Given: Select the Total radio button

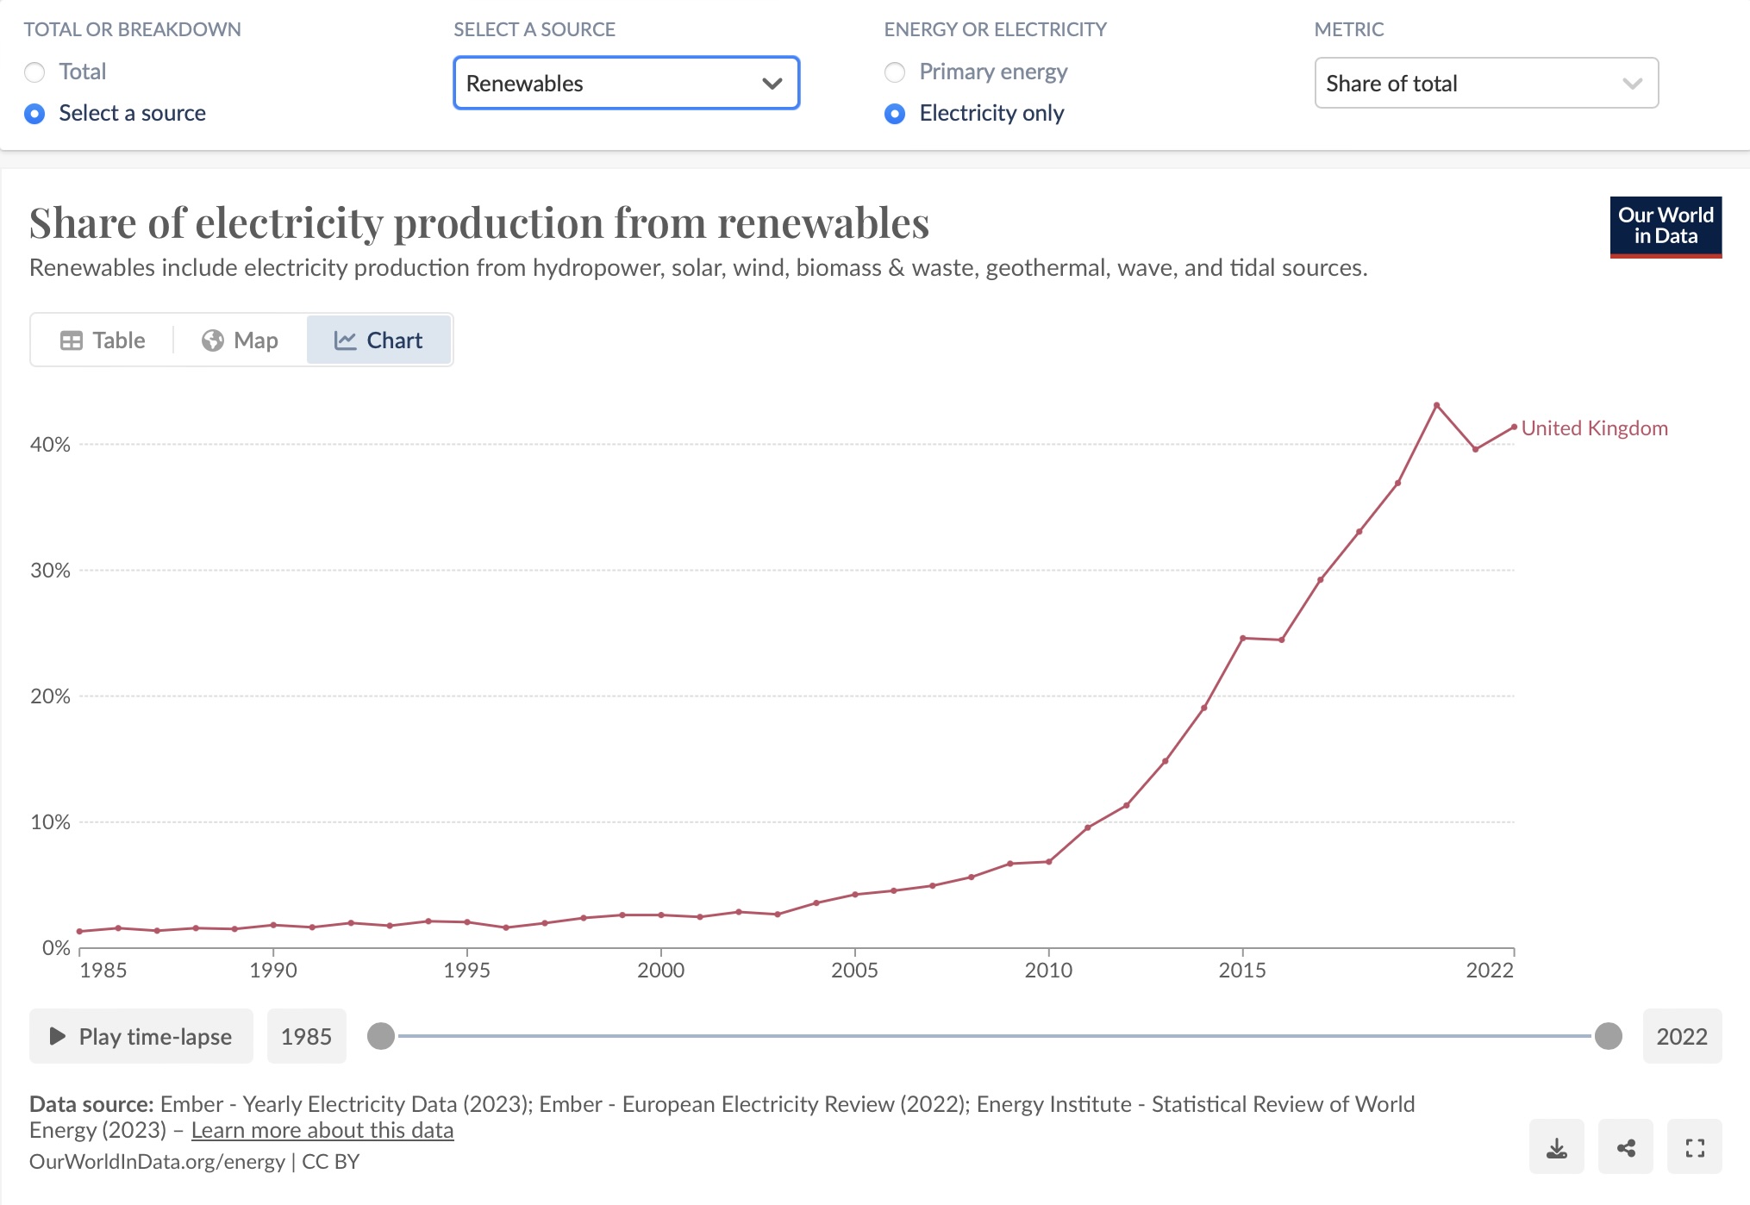Looking at the screenshot, I should click(x=34, y=72).
